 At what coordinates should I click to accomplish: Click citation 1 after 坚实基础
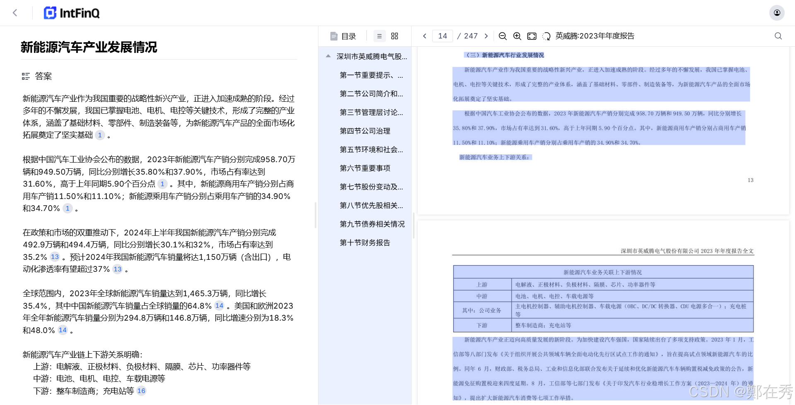click(x=100, y=135)
